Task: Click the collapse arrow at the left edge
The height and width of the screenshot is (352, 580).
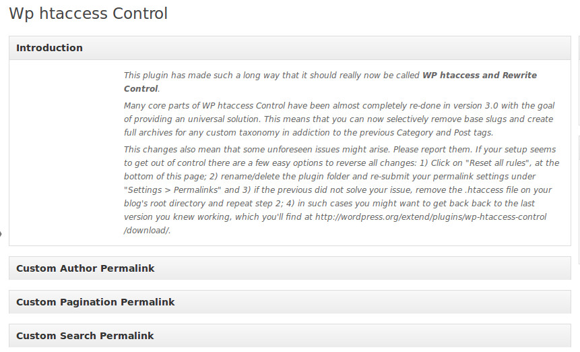Action: (x=1, y=234)
